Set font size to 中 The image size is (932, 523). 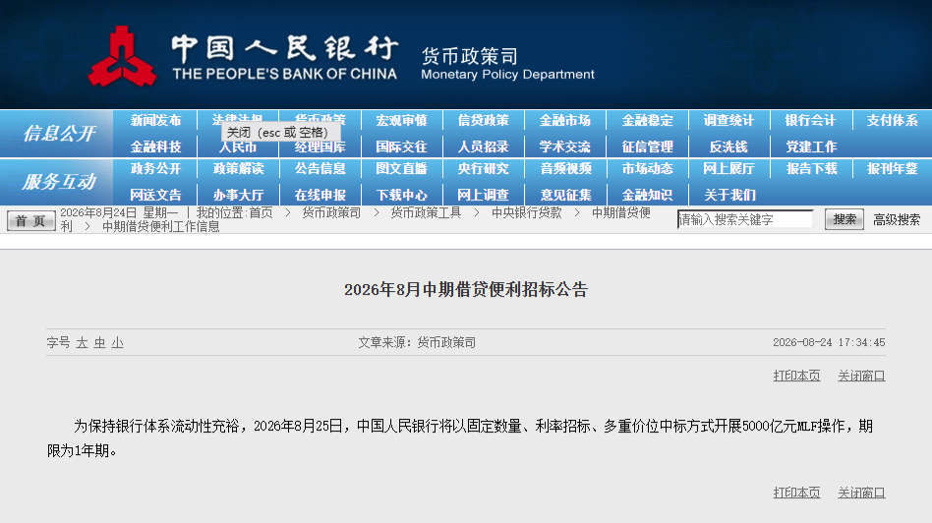point(100,342)
